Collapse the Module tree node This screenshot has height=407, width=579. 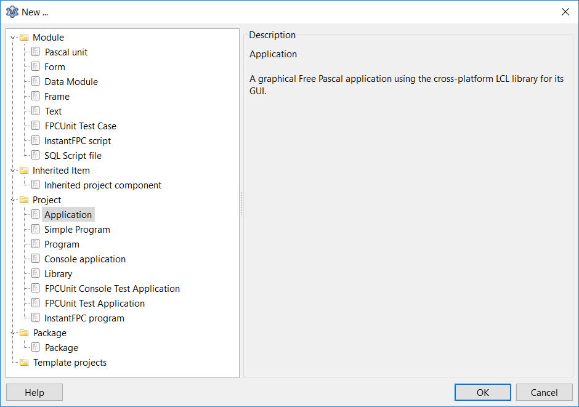coord(13,38)
